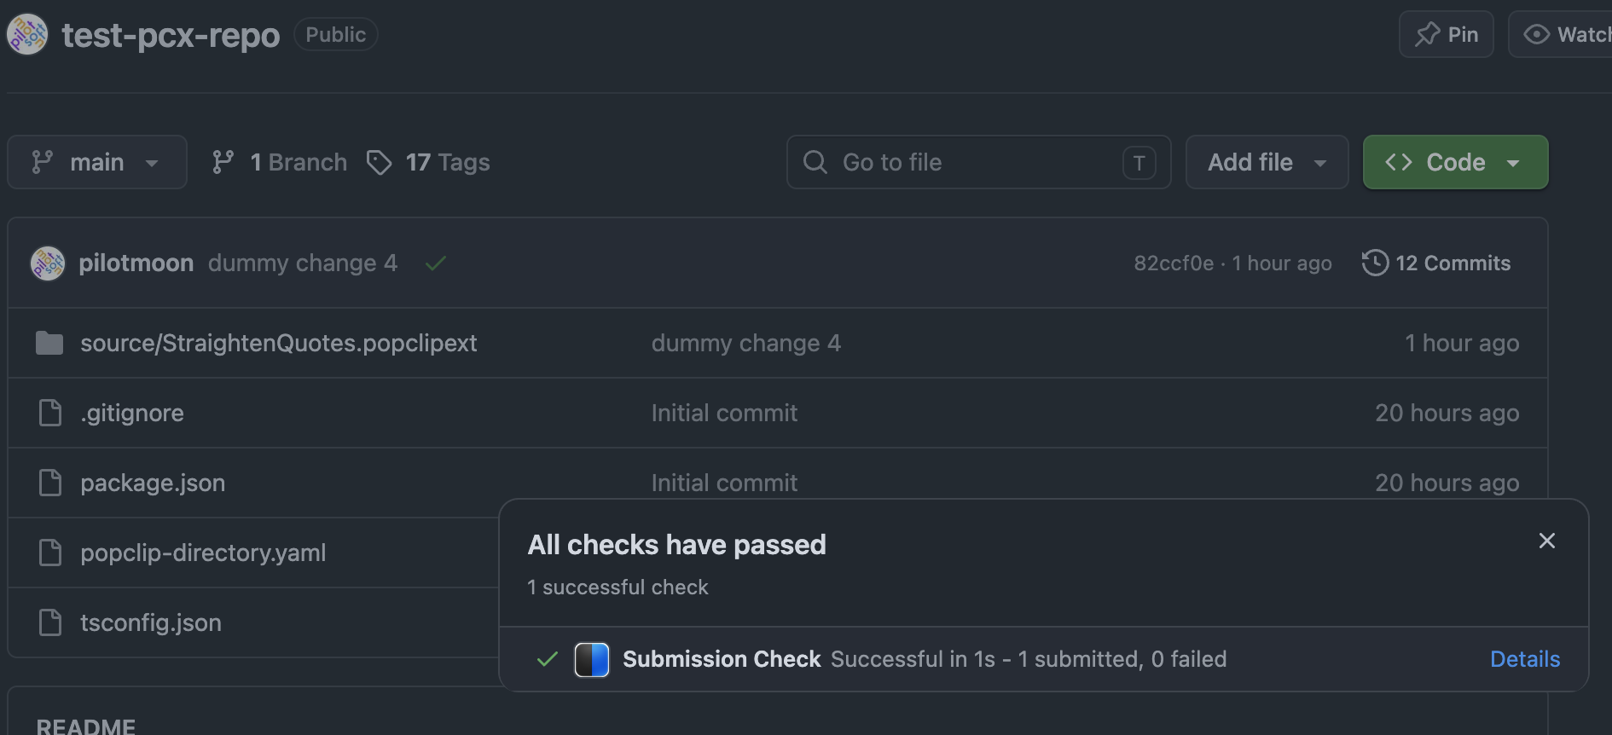View the 1 Branch list
The image size is (1612, 735).
click(x=280, y=162)
